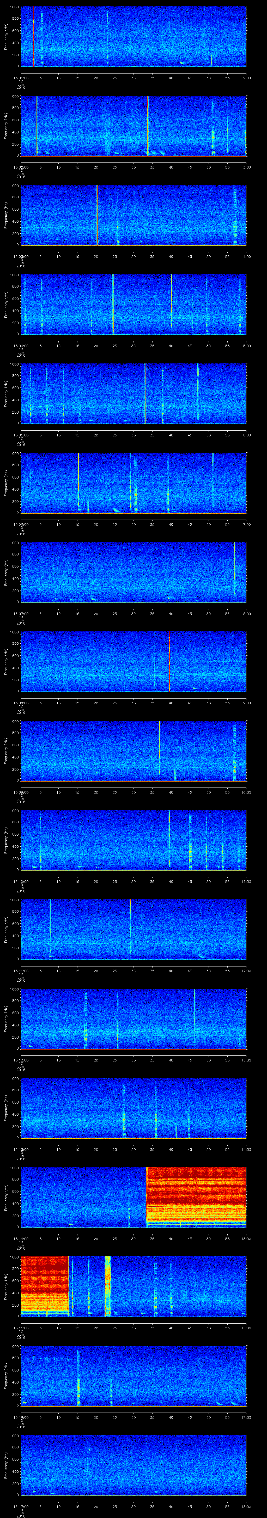Click the 2:00 end time label

pos(246,78)
